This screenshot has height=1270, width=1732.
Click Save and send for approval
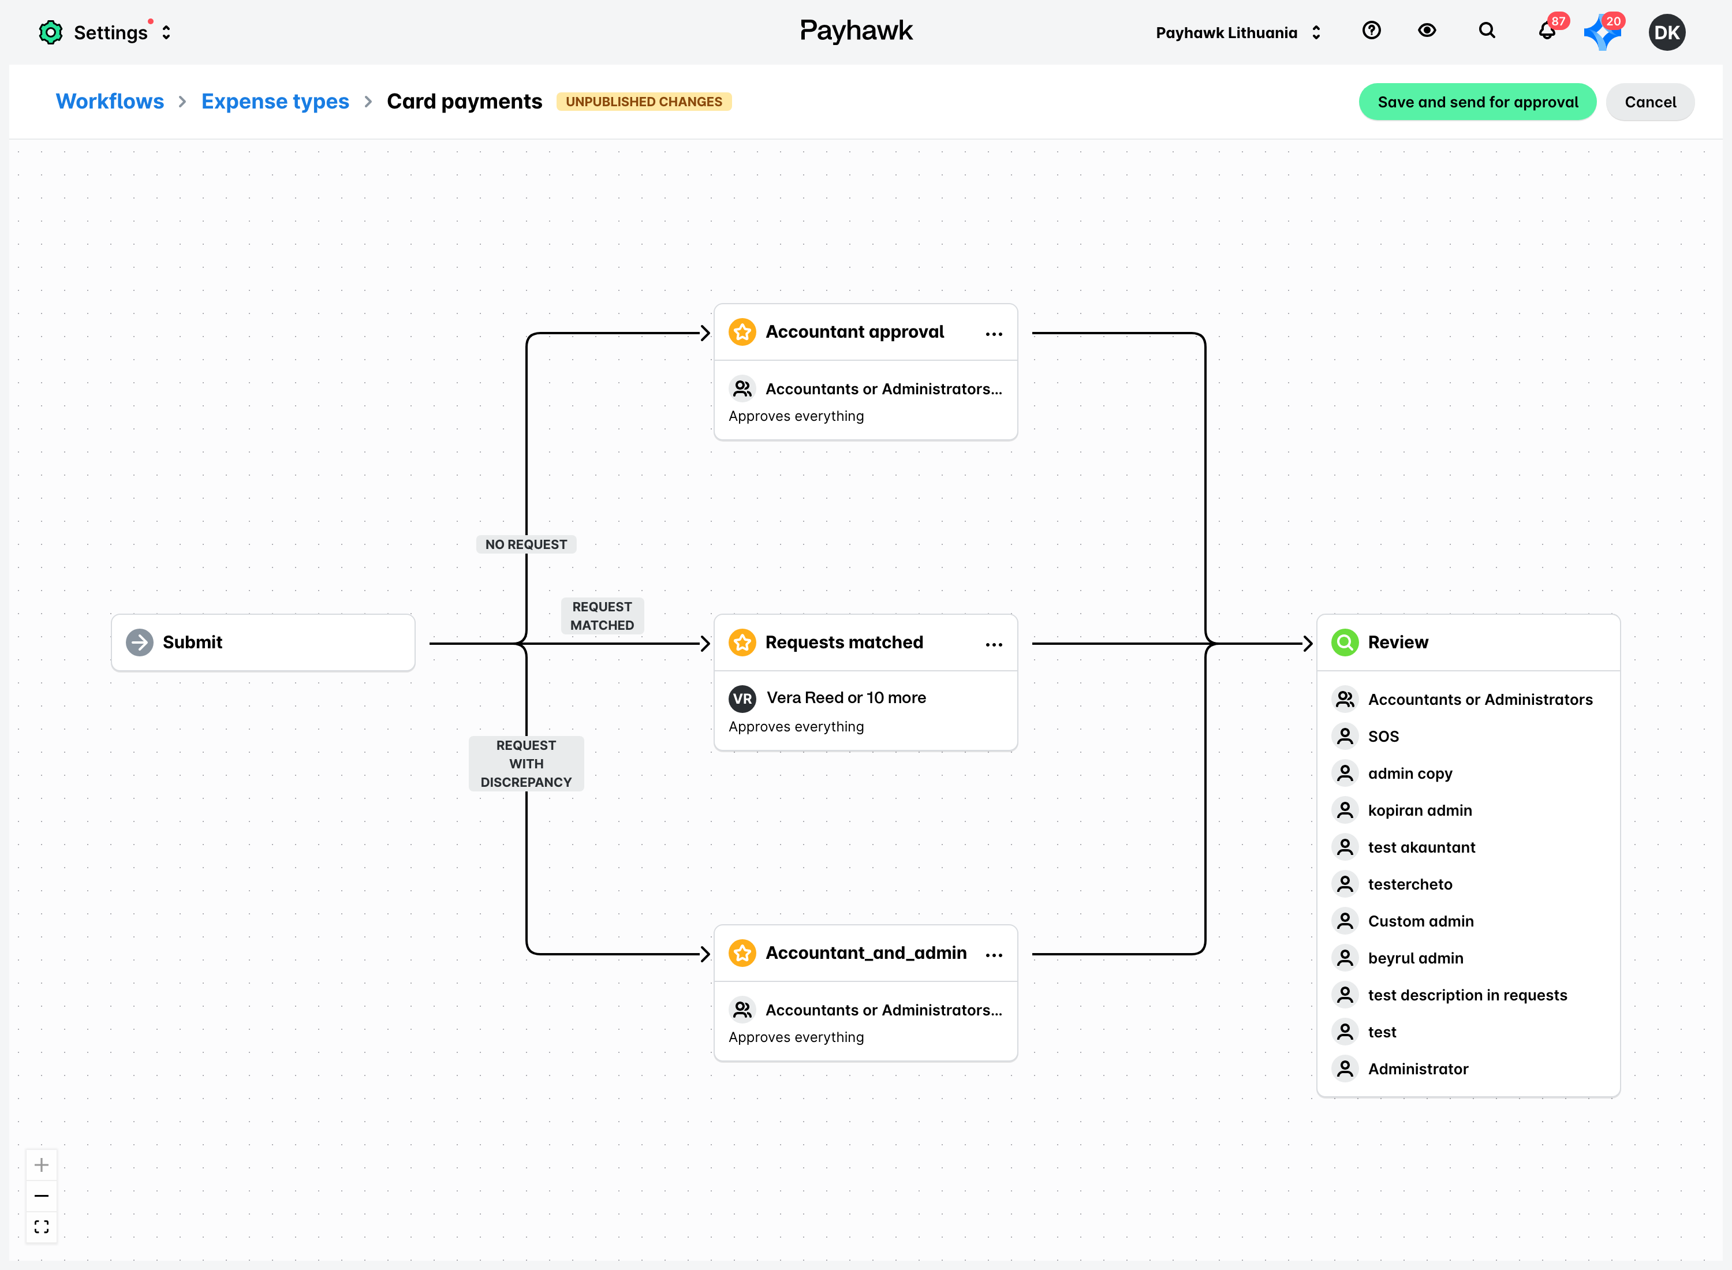(1477, 102)
